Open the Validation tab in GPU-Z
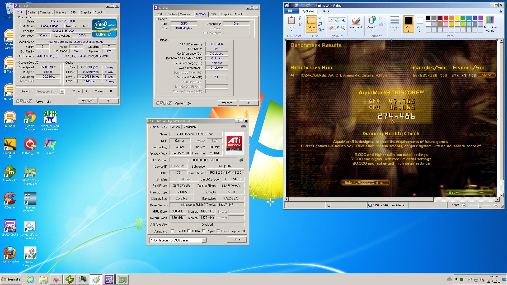The image size is (507, 285). 190,127
